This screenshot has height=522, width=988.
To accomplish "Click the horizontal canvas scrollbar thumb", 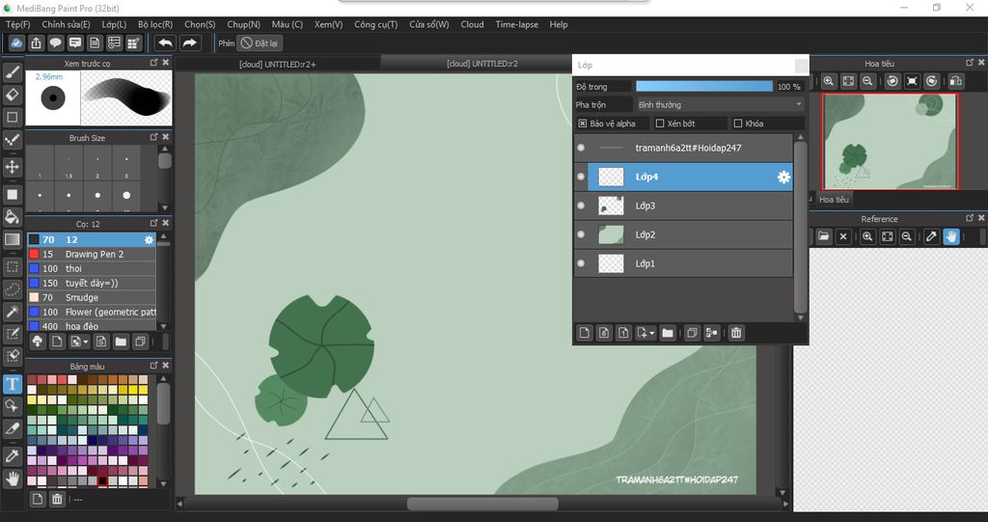I will (482, 504).
